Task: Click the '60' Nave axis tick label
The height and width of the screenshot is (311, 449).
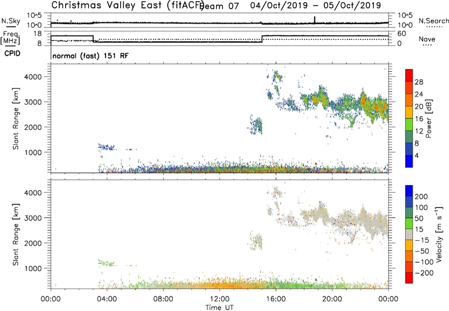Action: pos(402,34)
